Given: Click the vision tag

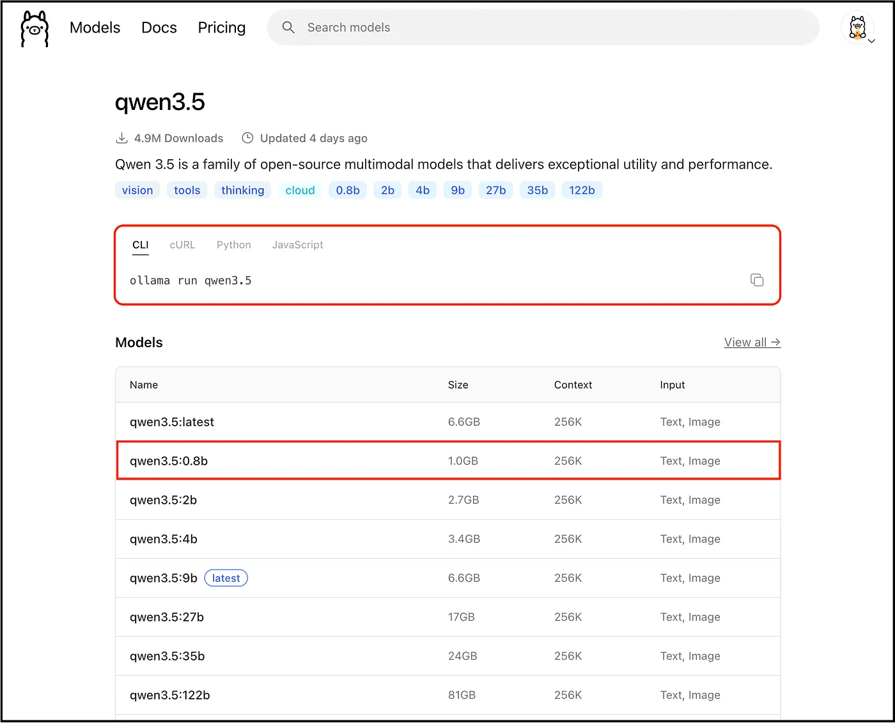Looking at the screenshot, I should click(137, 190).
